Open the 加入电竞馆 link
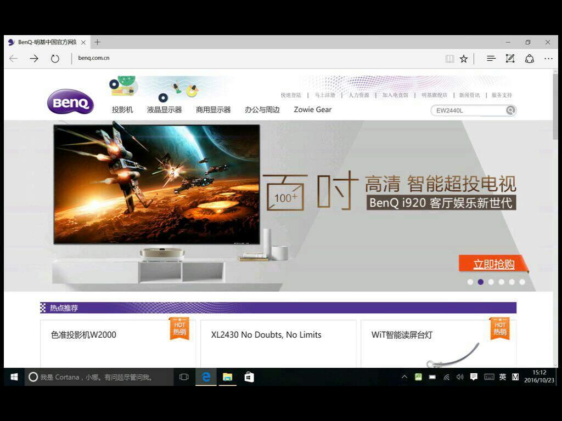Image resolution: width=562 pixels, height=421 pixels. point(395,95)
